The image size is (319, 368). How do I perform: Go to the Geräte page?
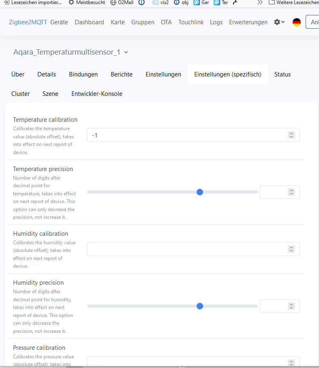point(59,22)
